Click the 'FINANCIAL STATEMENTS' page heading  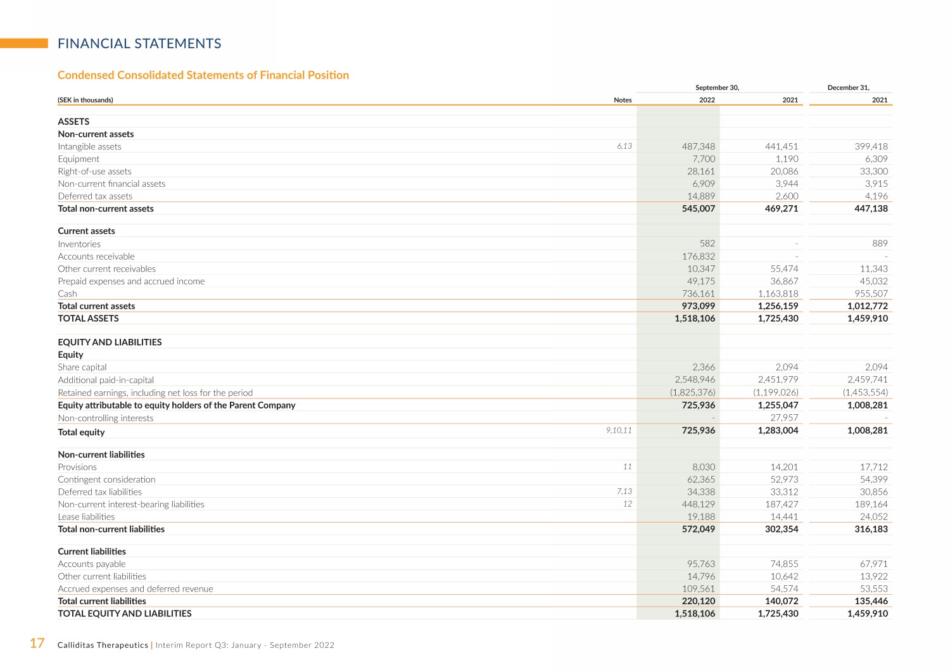(139, 44)
